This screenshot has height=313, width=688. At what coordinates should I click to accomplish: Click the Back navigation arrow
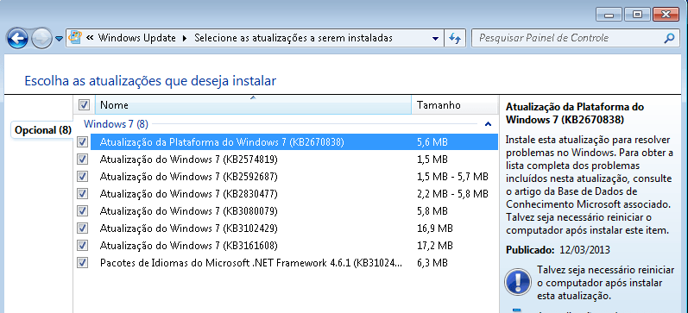[x=17, y=39]
